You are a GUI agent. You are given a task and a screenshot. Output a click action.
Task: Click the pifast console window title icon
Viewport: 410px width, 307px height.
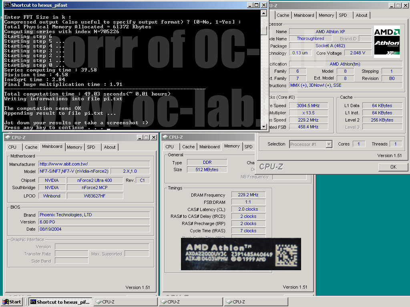(7, 5)
